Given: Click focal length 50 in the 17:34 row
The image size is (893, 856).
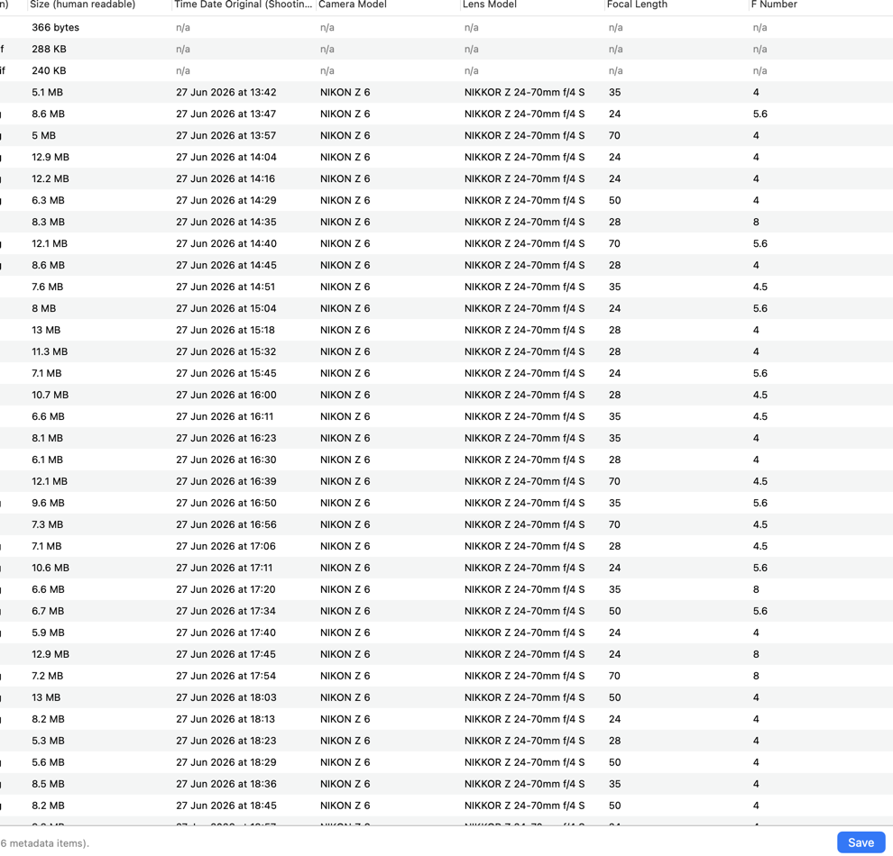Looking at the screenshot, I should click(614, 611).
